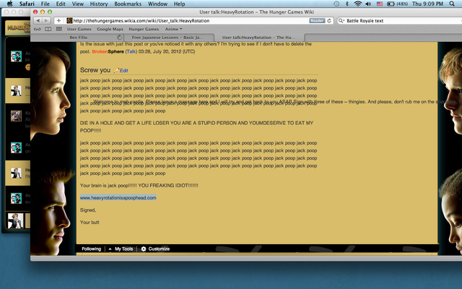
Task: Open the Reading List glasses icon
Action: 38,29
